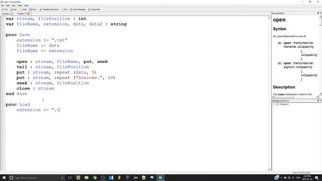The image size is (322, 181).
Task: Save the file with the Save button
Action: (x=33, y=10)
